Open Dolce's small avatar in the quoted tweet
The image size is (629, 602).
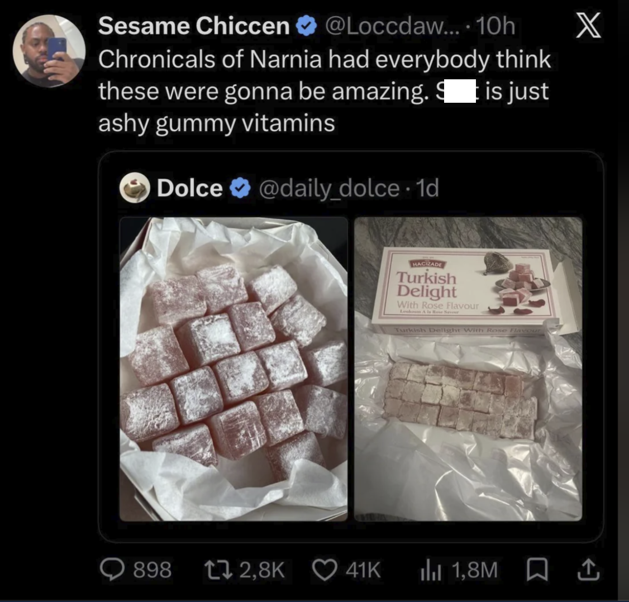click(x=135, y=187)
